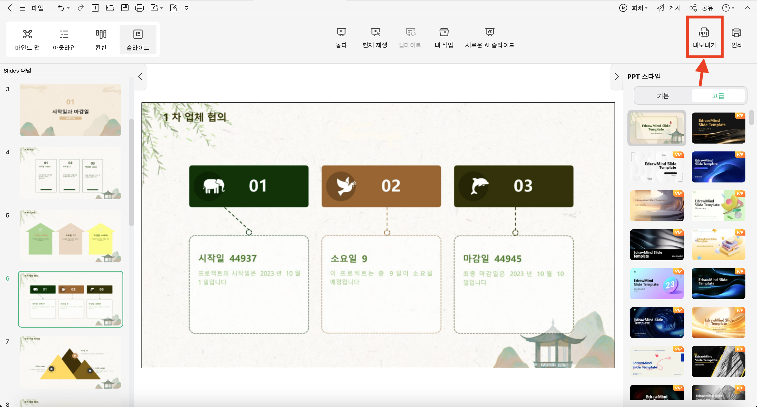
Task: Collapse the ribbon with the up chevron
Action: 747,8
